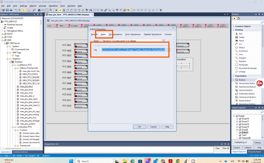The image size is (264, 163).
Task: Click the Redo arrow icon
Action: click(121, 10)
